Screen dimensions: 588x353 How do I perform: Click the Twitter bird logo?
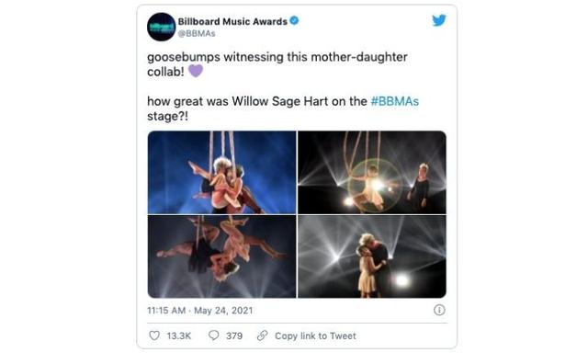[439, 20]
